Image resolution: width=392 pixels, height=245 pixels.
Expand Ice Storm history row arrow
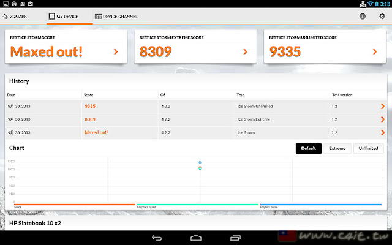(x=382, y=132)
